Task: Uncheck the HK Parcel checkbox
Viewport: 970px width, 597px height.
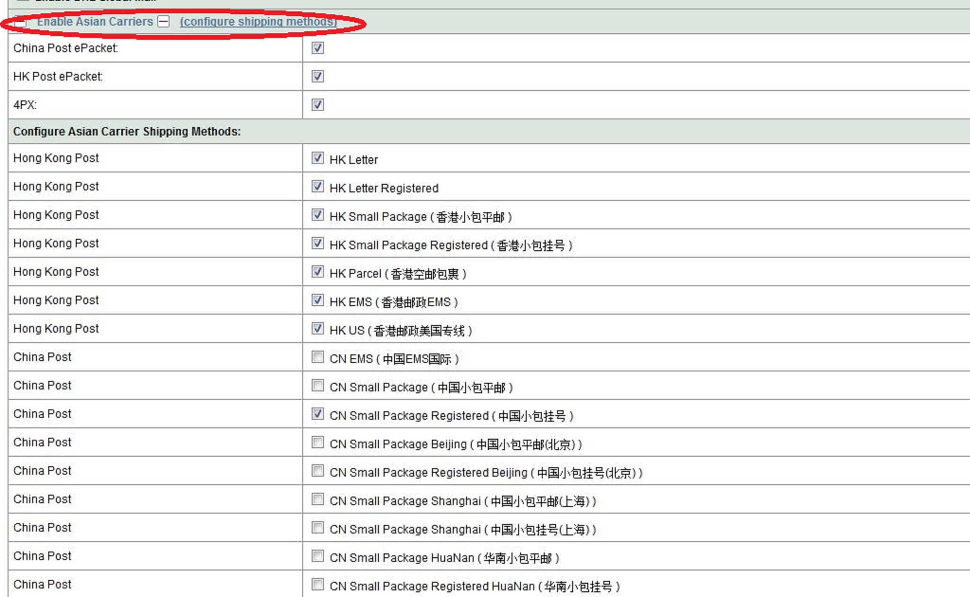Action: click(318, 271)
